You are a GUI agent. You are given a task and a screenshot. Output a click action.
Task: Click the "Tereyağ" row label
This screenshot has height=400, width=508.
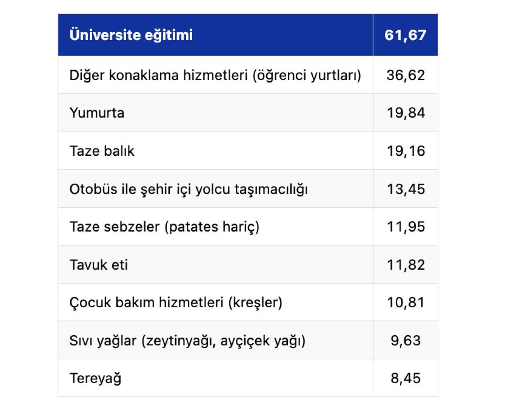pyautogui.click(x=95, y=378)
